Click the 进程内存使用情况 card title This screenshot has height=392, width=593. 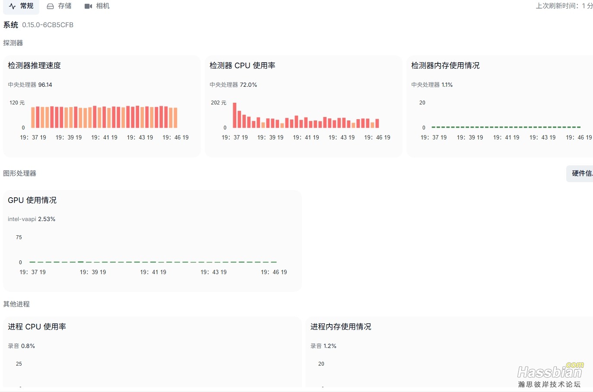click(341, 326)
